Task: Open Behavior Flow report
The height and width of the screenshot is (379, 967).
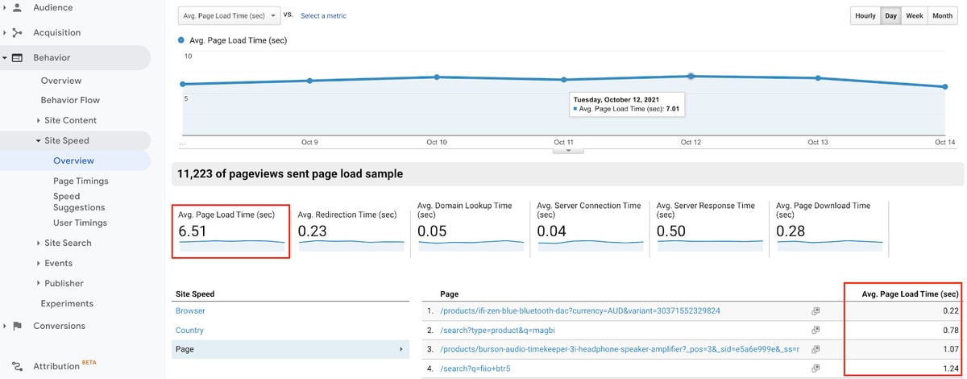Action: click(70, 100)
